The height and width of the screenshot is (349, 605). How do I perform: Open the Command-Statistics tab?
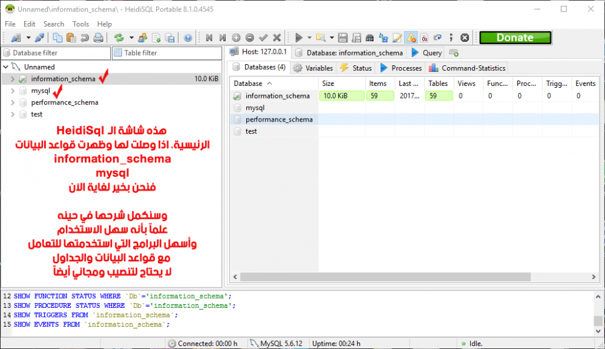(x=467, y=68)
